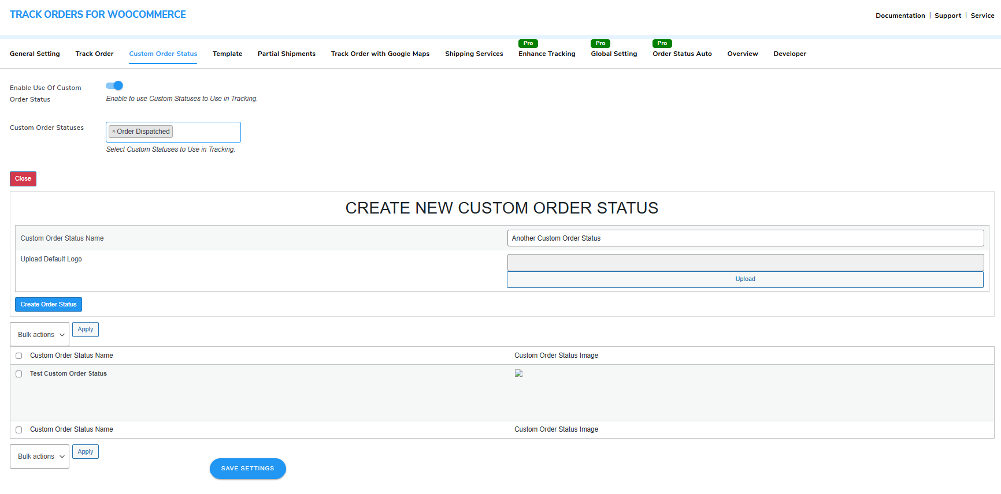1001x494 pixels.
Task: Click the red Close button
Action: (x=23, y=179)
